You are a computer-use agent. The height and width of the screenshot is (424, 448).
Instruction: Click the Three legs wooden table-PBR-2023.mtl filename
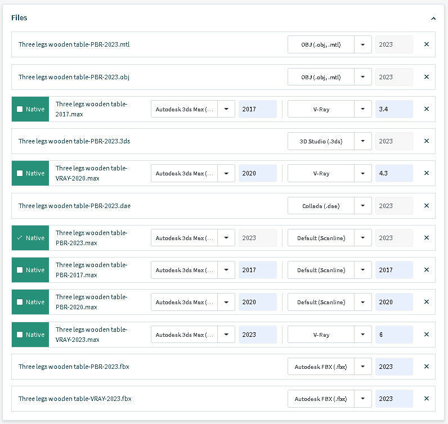pyautogui.click(x=74, y=44)
